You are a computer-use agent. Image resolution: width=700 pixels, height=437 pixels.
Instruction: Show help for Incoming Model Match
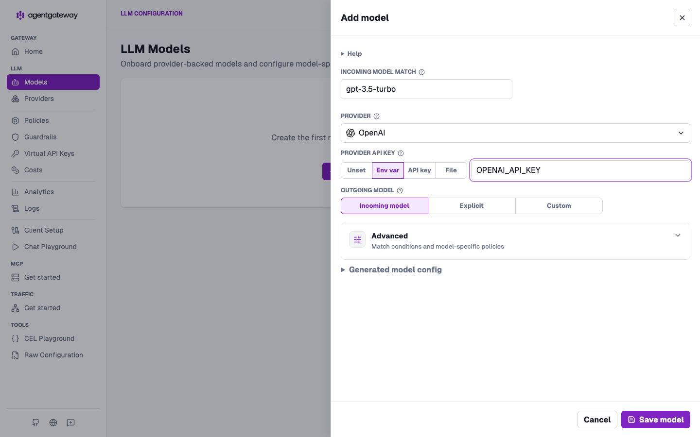pos(422,72)
